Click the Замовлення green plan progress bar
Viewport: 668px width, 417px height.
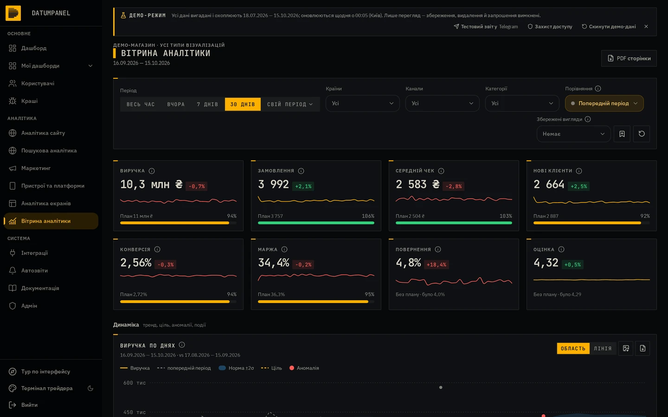316,223
